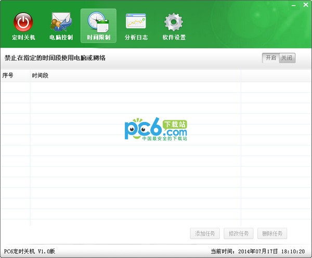
Task: Turn off time restriction with 关闭
Action: (x=287, y=58)
